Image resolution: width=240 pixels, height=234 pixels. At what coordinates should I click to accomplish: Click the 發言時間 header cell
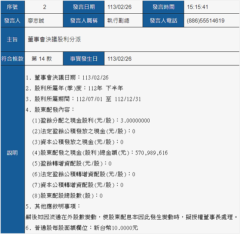click(163, 7)
